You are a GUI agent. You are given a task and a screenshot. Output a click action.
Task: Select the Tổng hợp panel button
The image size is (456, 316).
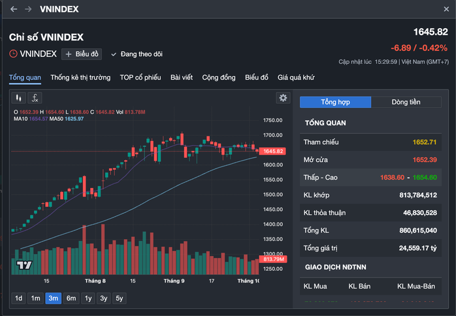click(335, 102)
